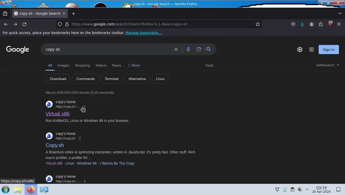Open the tracking protection shield

tap(60, 24)
